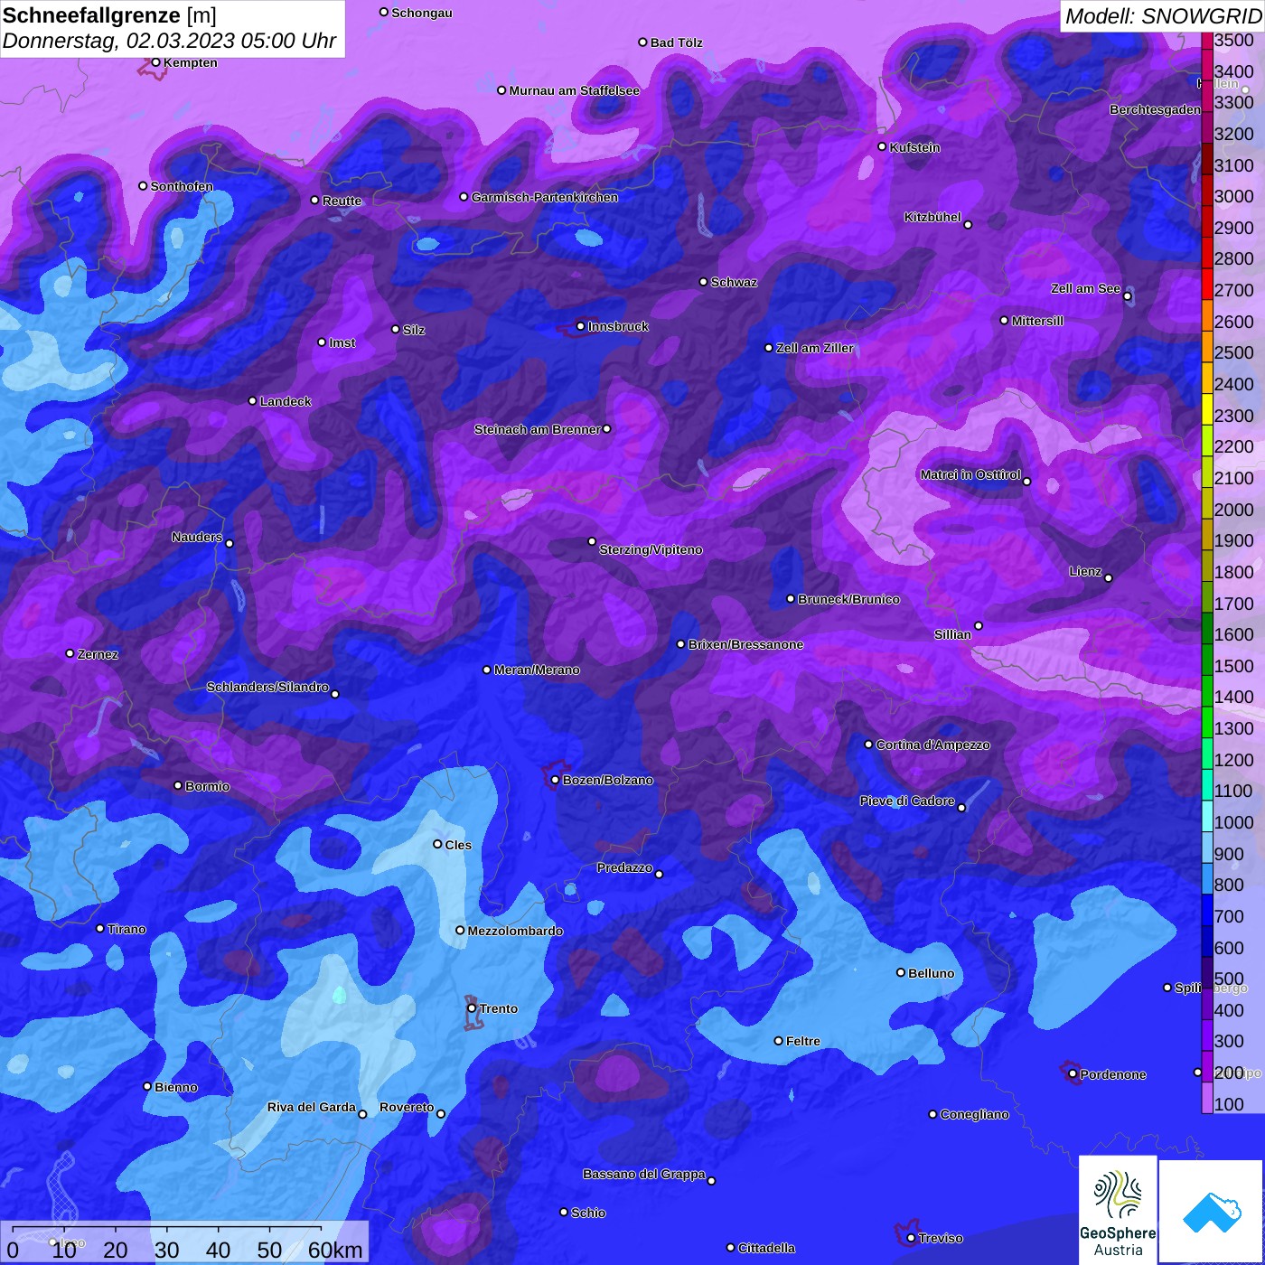Click the Lienz location dot

tap(1109, 578)
